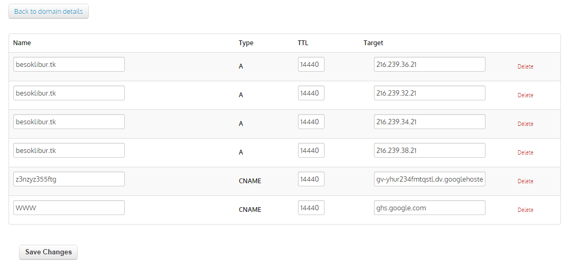Edit TTL for the z3nzyz355ftg record
This screenshot has width=570, height=265.
coord(311,179)
